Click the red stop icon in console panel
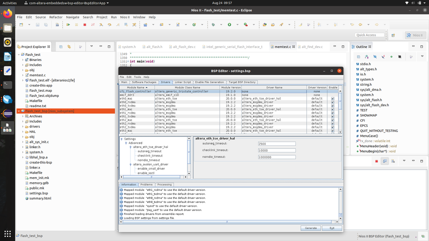Viewport: 429px width, 241px height. 377,161
